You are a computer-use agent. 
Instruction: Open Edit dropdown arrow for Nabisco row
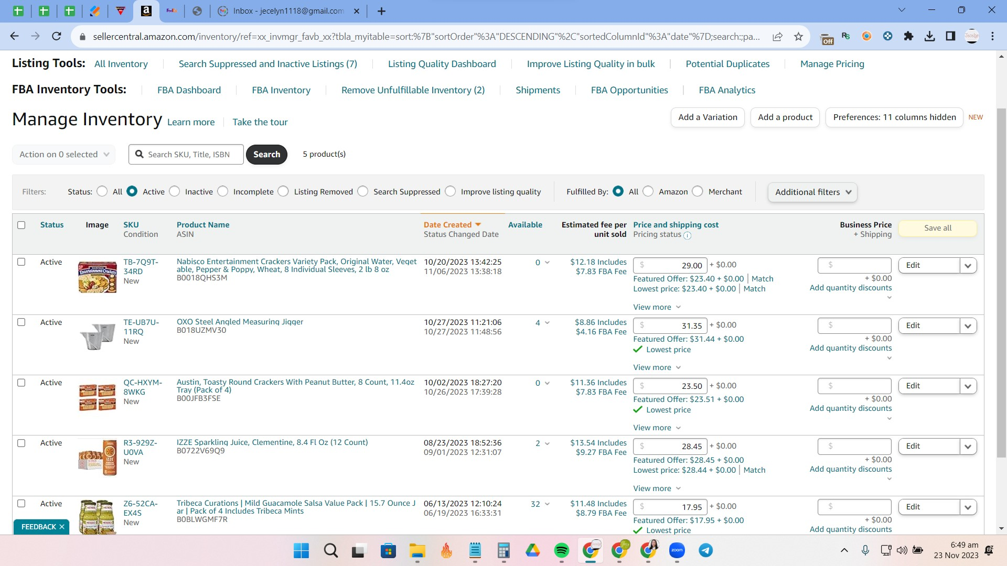pos(968,265)
